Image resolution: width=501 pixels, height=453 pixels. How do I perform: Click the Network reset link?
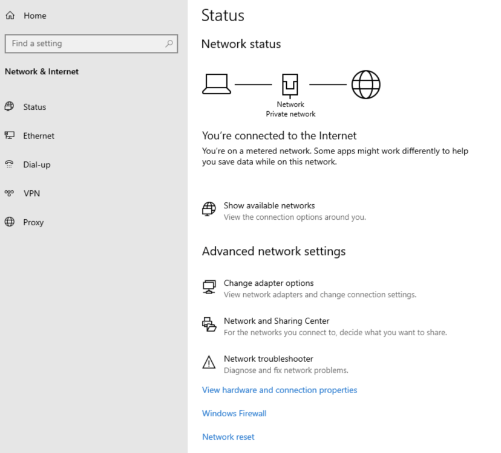(x=228, y=437)
